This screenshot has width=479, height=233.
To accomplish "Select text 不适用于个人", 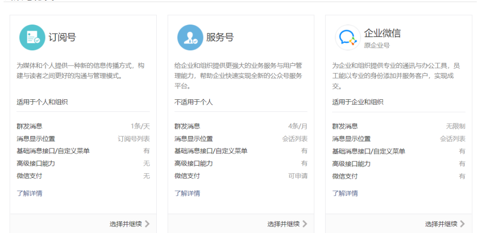I will point(193,102).
